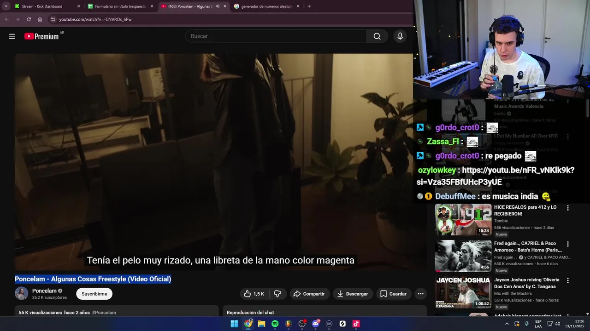This screenshot has width=590, height=331.
Task: Go forward in browser history
Action: [x=18, y=19]
